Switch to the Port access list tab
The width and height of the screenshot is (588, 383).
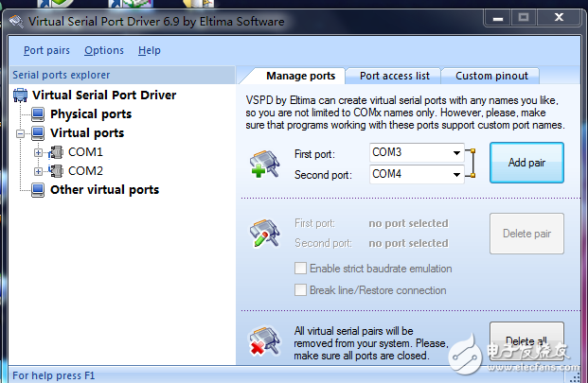(x=395, y=76)
